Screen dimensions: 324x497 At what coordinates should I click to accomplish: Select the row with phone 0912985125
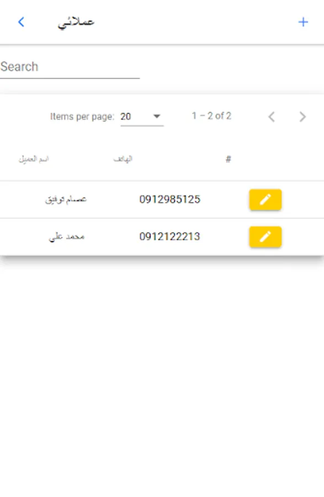click(162, 199)
